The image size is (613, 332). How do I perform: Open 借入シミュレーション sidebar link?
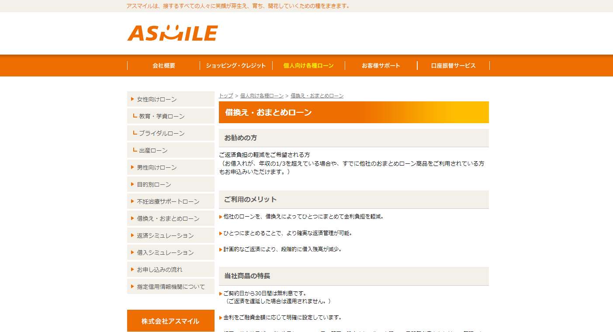pyautogui.click(x=171, y=252)
